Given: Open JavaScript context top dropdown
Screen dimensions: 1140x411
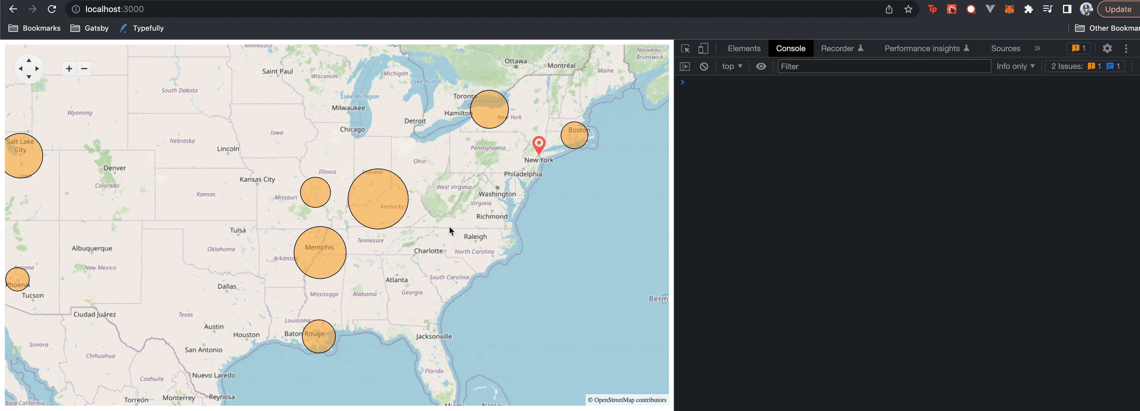Looking at the screenshot, I should tap(732, 66).
